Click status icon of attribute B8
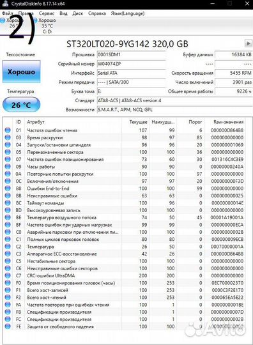Screen dimensions: 253x345 (8, 188)
